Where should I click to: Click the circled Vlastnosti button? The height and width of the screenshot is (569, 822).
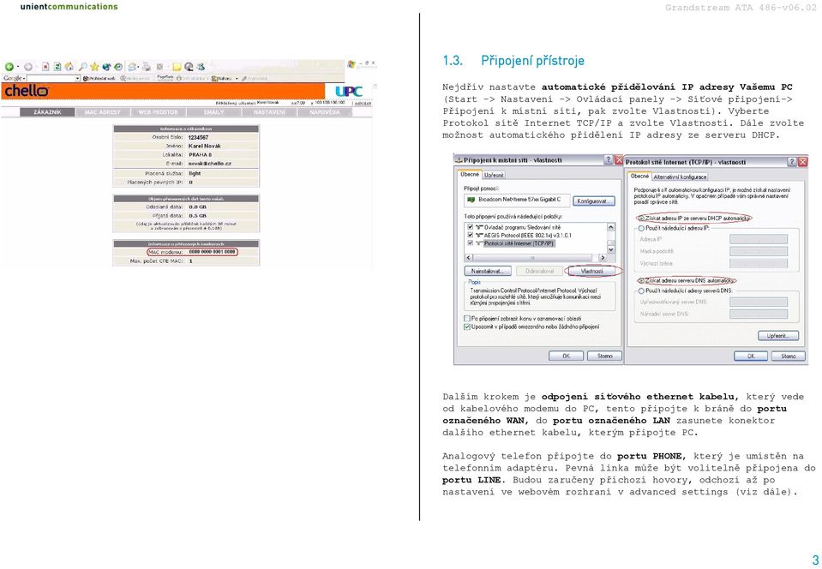click(592, 271)
